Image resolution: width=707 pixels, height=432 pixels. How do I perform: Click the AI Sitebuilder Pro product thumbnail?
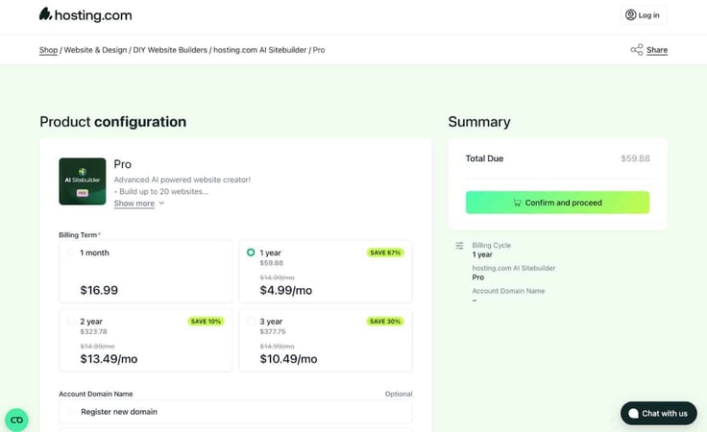[83, 181]
